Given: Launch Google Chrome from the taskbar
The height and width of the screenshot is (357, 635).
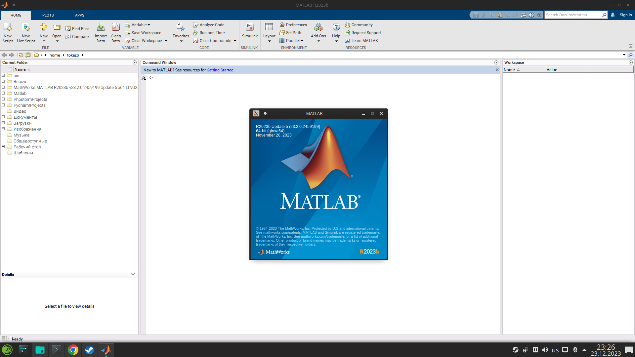Looking at the screenshot, I should 73,349.
